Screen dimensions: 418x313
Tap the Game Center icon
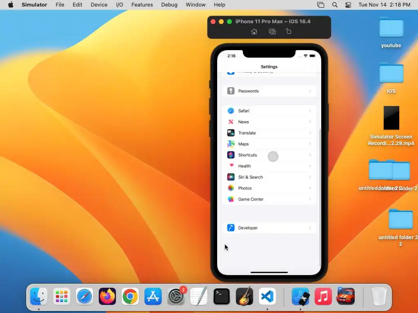pos(231,199)
